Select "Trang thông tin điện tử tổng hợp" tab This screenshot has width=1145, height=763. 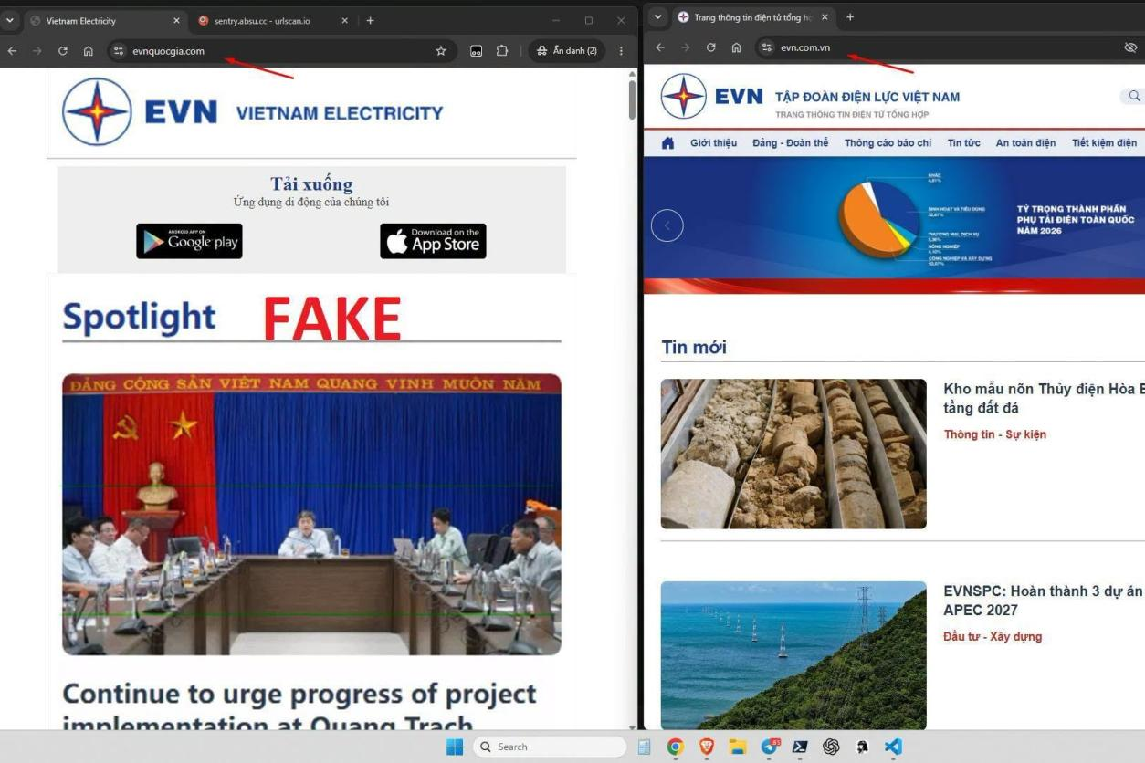point(751,17)
